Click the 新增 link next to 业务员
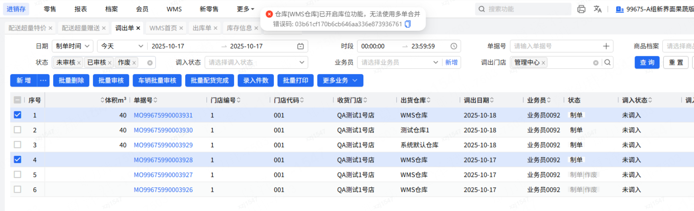Image resolution: width=694 pixels, height=211 pixels. (451, 63)
